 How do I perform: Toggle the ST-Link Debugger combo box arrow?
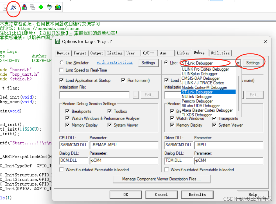238,63
